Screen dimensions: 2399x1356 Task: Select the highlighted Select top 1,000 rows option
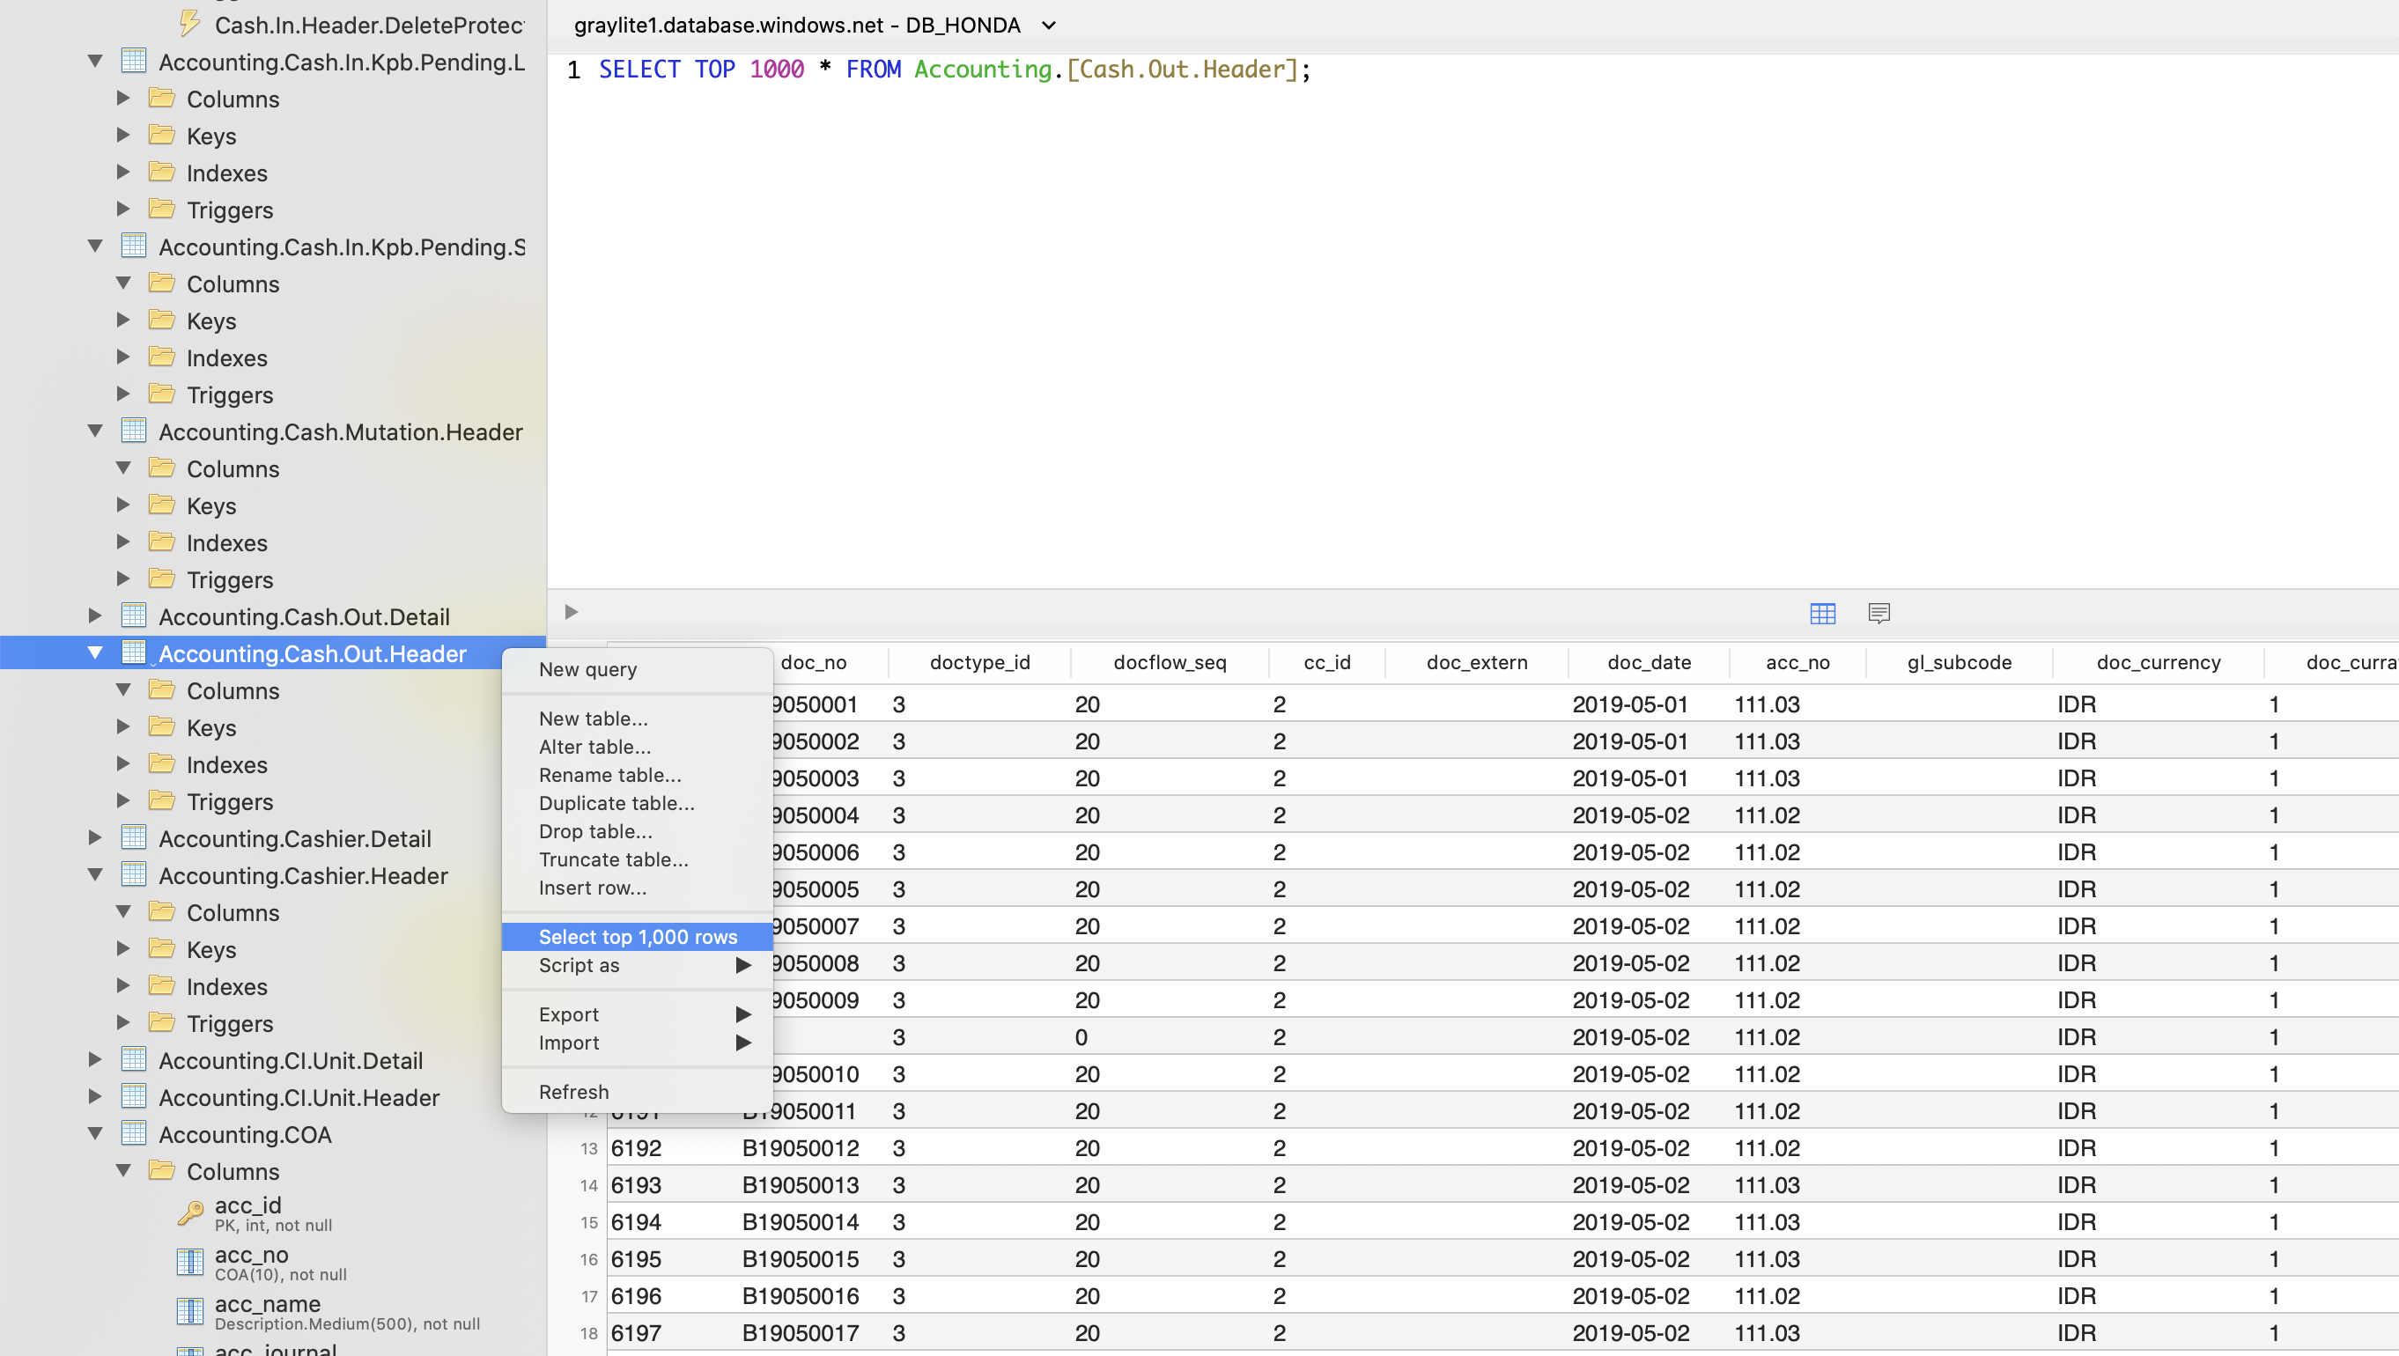point(637,936)
